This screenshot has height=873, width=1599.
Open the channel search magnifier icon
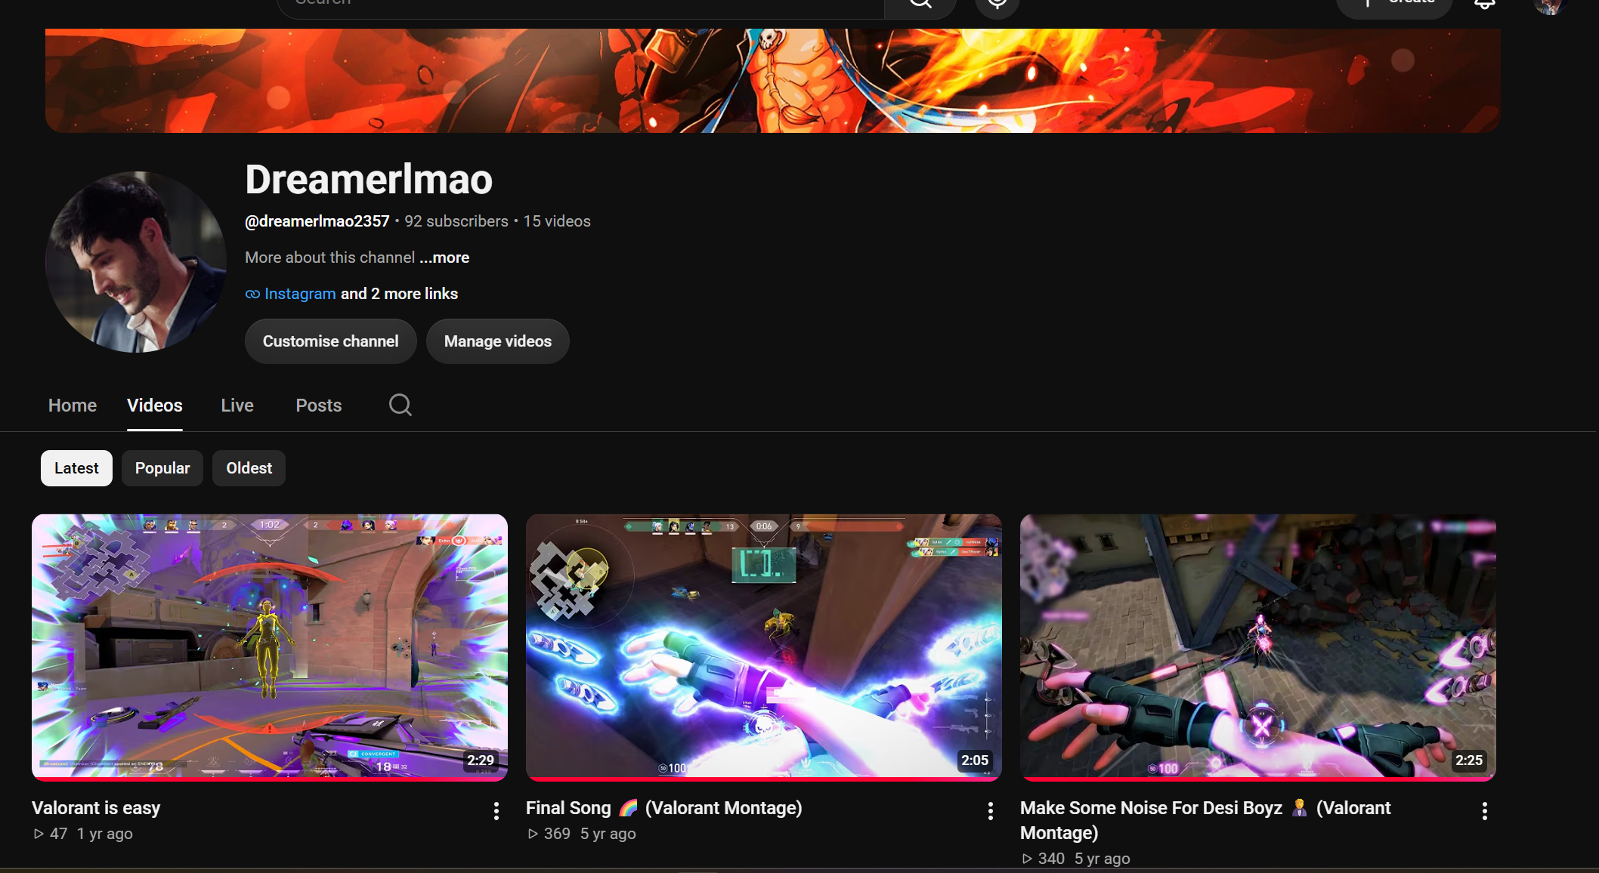pyautogui.click(x=400, y=406)
